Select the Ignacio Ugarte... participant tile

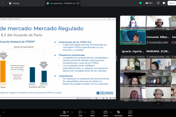133,51
